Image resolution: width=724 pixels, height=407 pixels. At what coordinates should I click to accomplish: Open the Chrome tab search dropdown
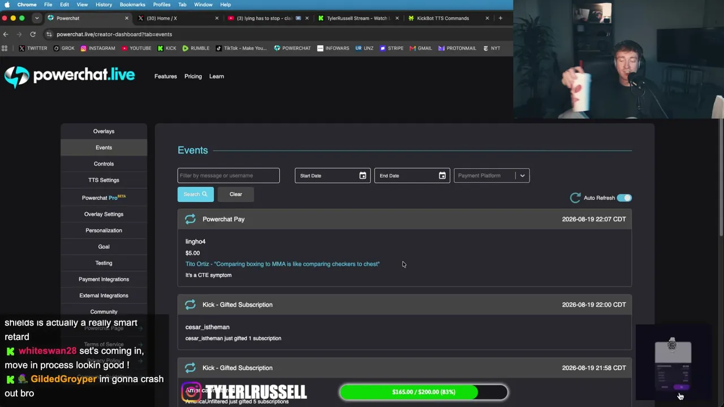point(37,18)
